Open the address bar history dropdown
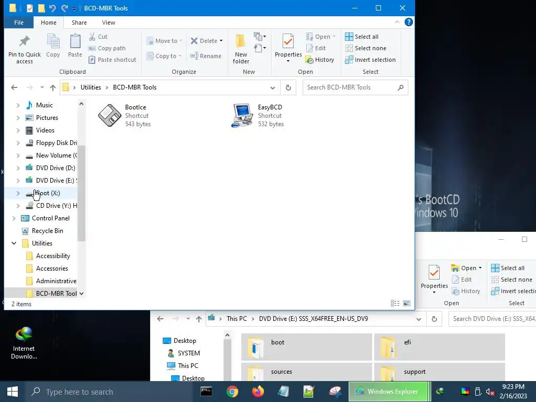This screenshot has height=402, width=536. point(272,88)
